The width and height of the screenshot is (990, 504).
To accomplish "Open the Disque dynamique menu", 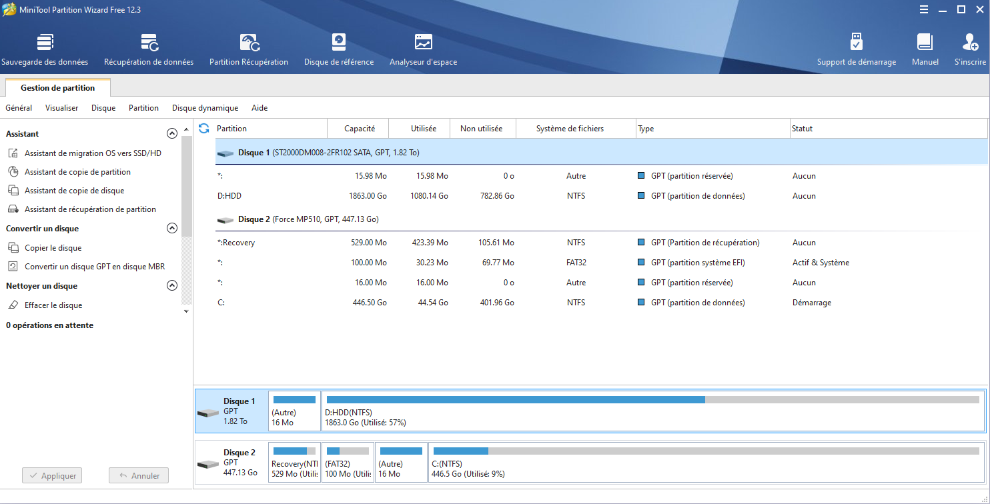I will (x=205, y=108).
